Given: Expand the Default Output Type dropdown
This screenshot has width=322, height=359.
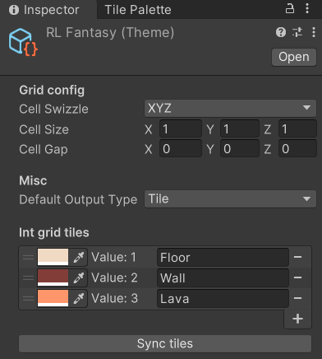Looking at the screenshot, I should 230,198.
